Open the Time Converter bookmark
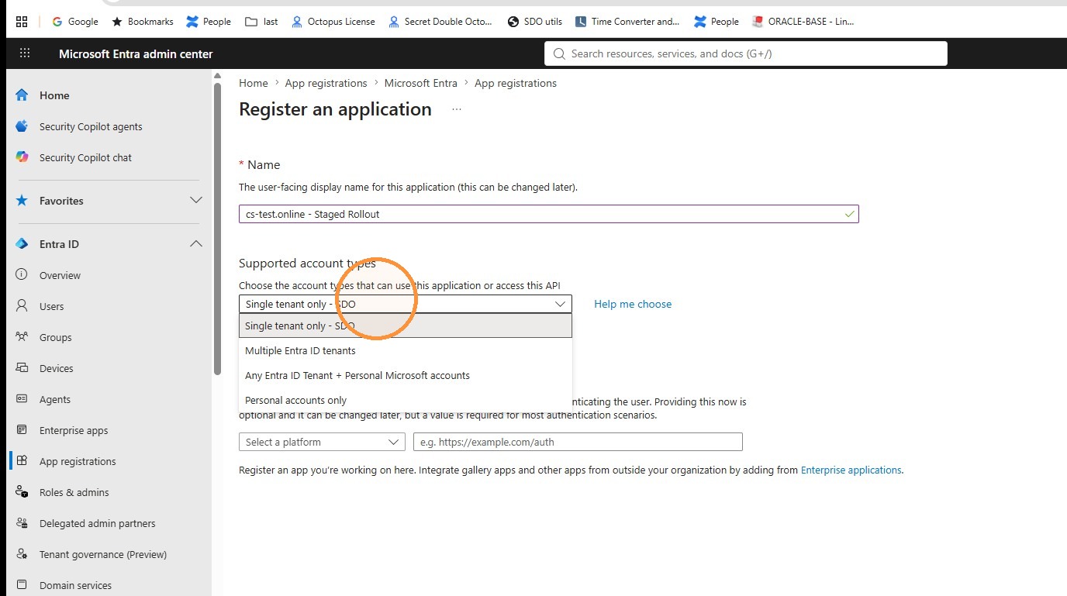This screenshot has width=1067, height=596. coord(627,22)
